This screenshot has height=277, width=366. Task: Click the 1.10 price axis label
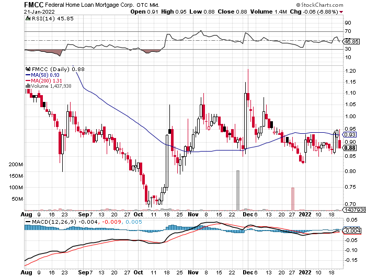tap(350, 93)
